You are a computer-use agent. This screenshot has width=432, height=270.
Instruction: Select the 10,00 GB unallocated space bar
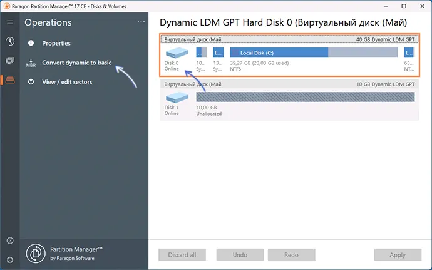tap(306, 97)
